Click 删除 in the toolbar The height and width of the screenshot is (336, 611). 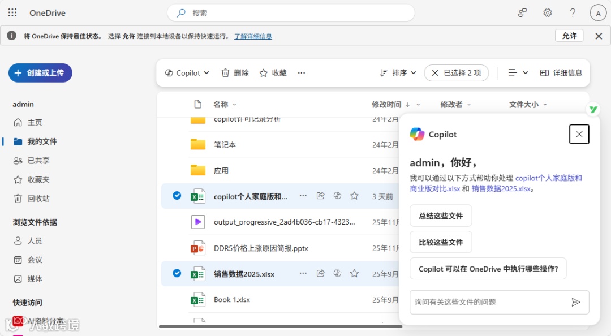pos(235,73)
